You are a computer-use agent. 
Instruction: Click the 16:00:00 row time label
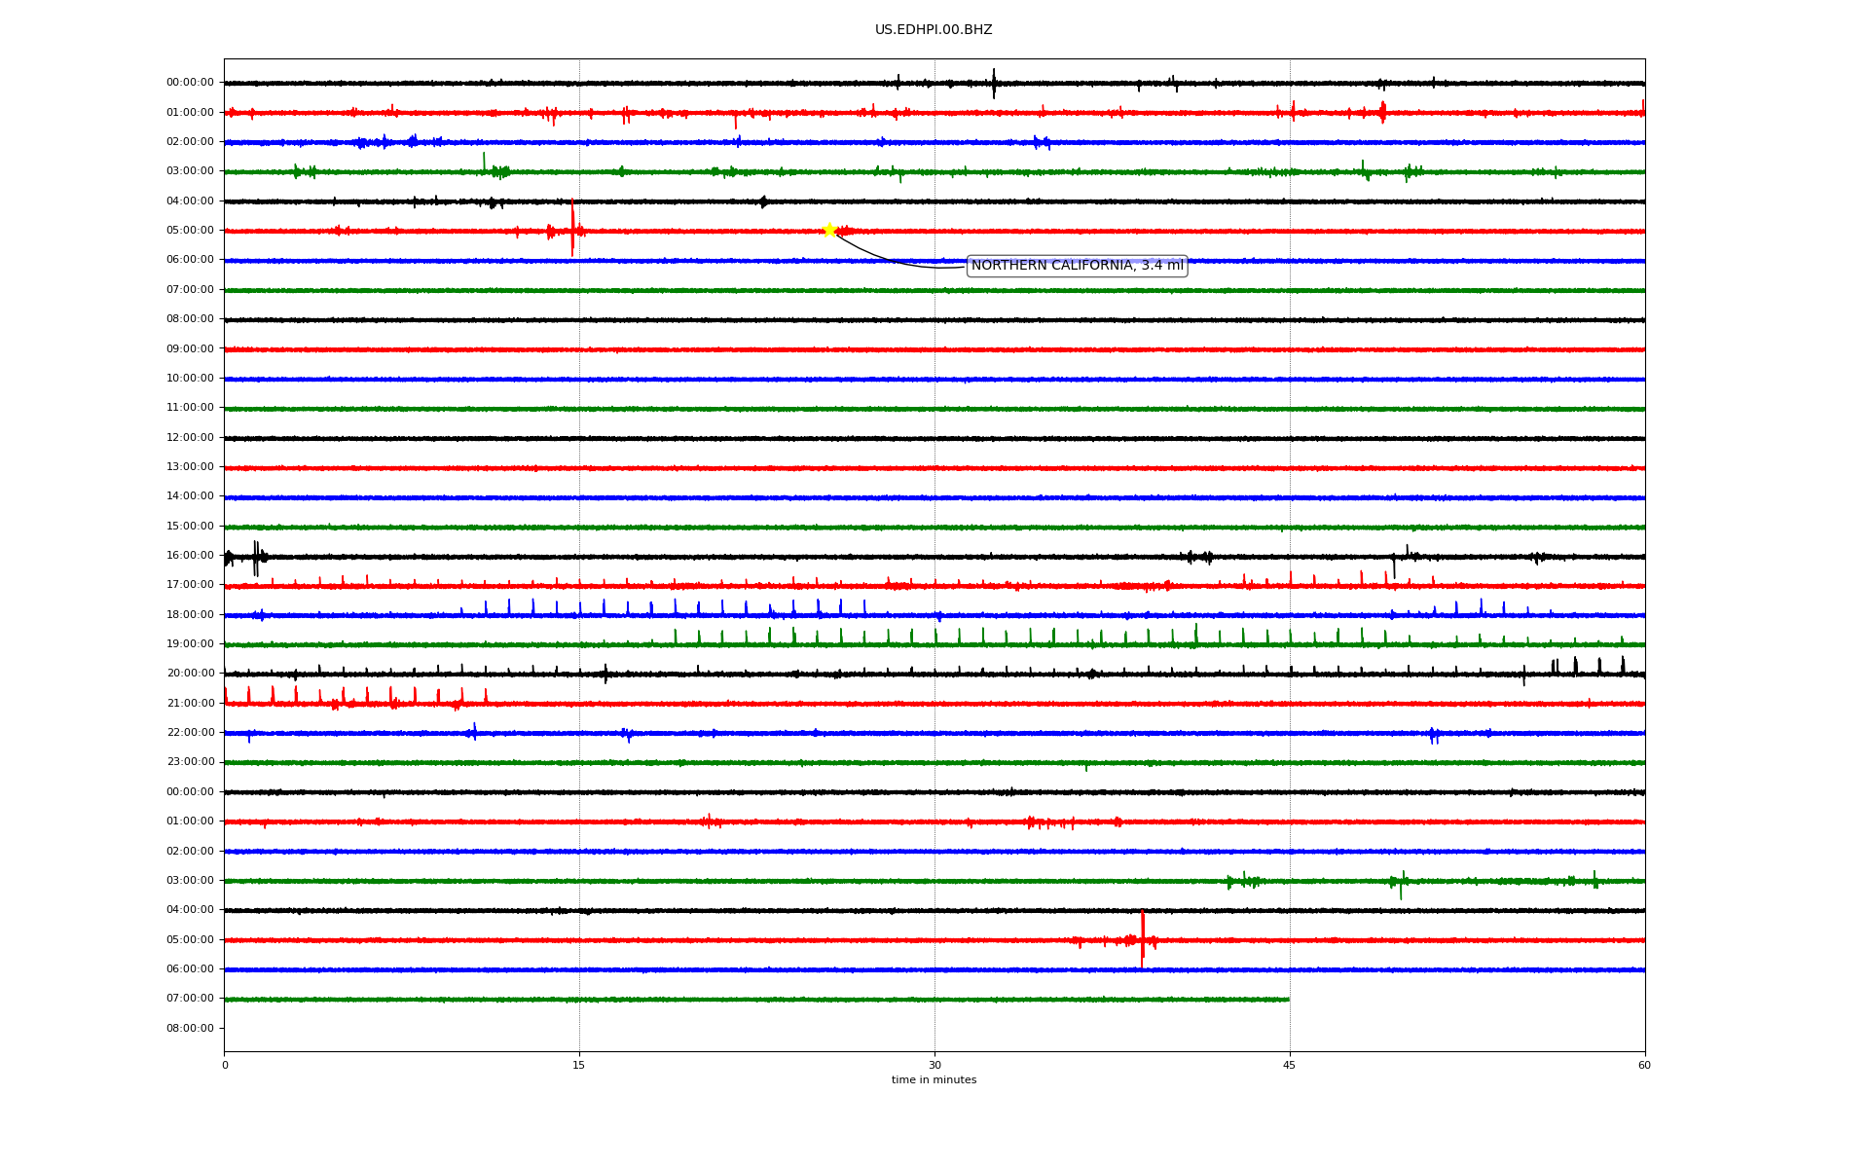click(x=190, y=556)
